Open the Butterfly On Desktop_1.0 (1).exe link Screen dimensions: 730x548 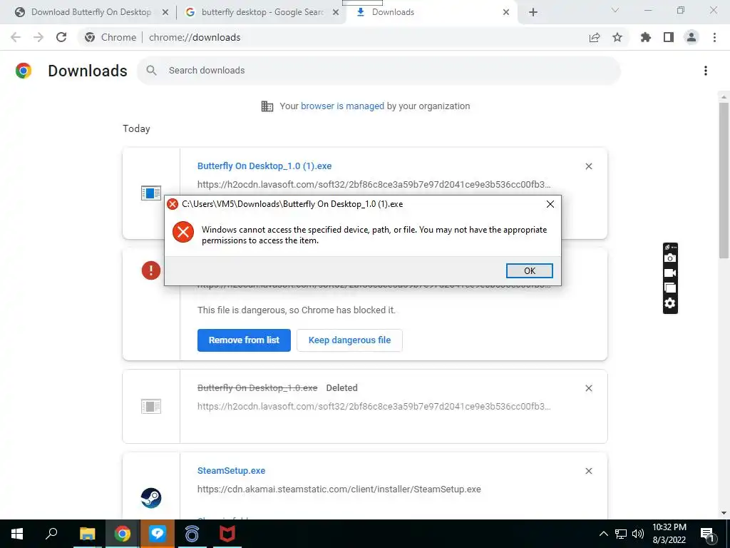pos(264,166)
